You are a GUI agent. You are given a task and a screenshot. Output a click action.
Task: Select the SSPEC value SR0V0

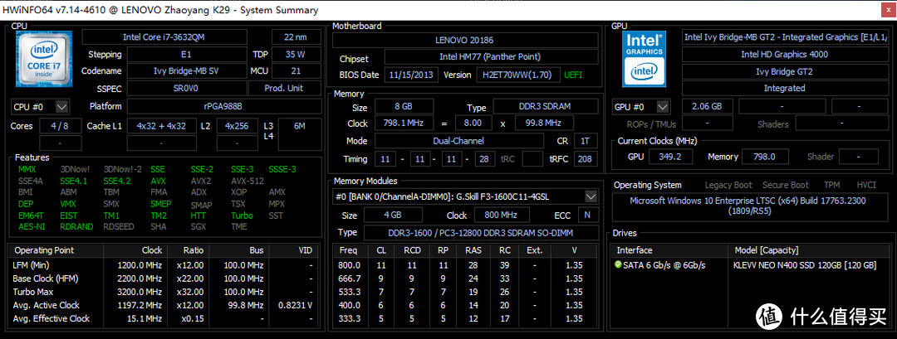click(x=186, y=89)
